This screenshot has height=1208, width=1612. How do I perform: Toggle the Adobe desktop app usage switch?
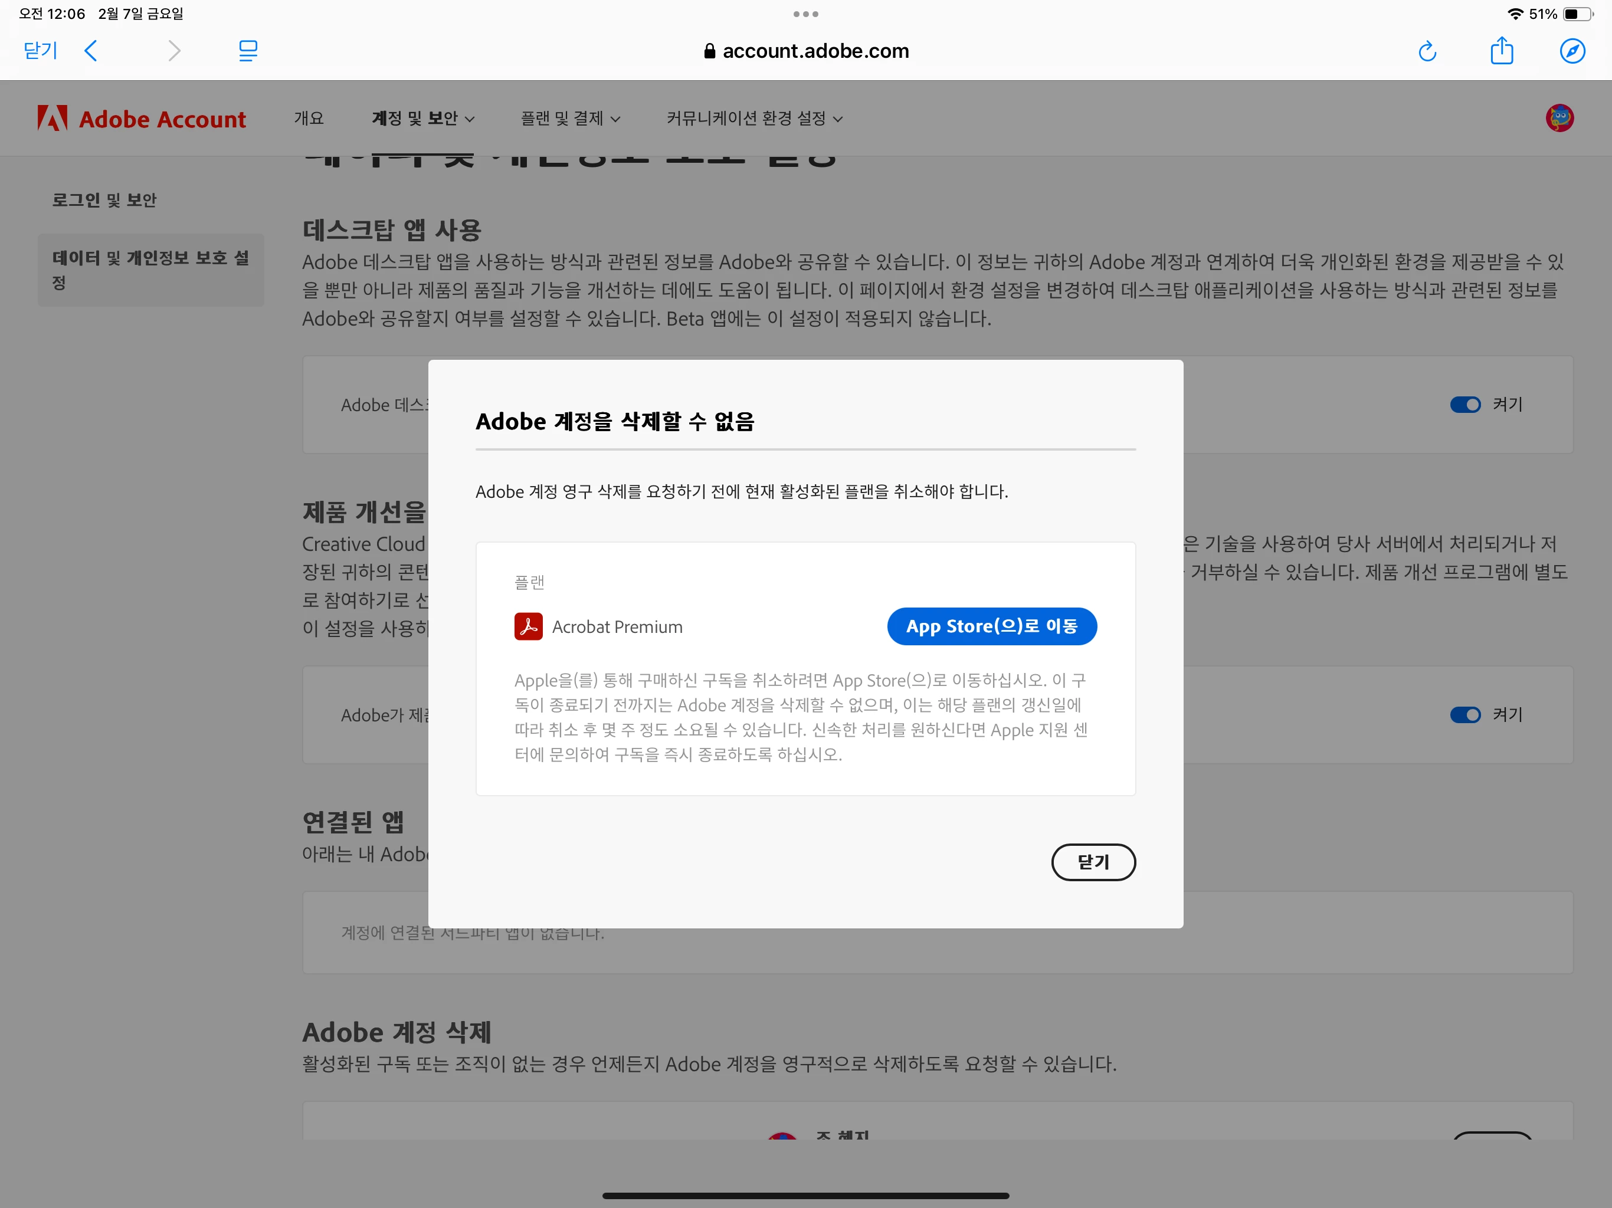1465,405
